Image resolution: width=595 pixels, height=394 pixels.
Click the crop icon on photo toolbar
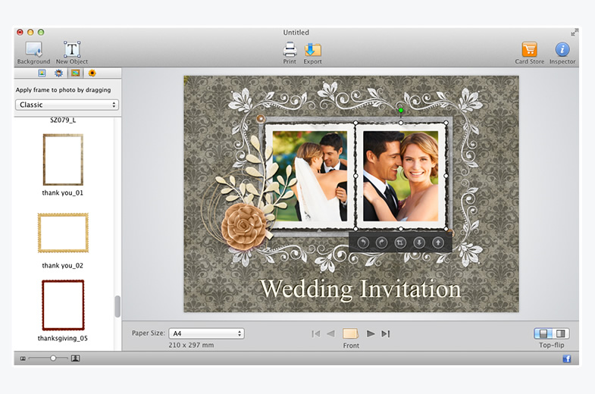coord(400,242)
